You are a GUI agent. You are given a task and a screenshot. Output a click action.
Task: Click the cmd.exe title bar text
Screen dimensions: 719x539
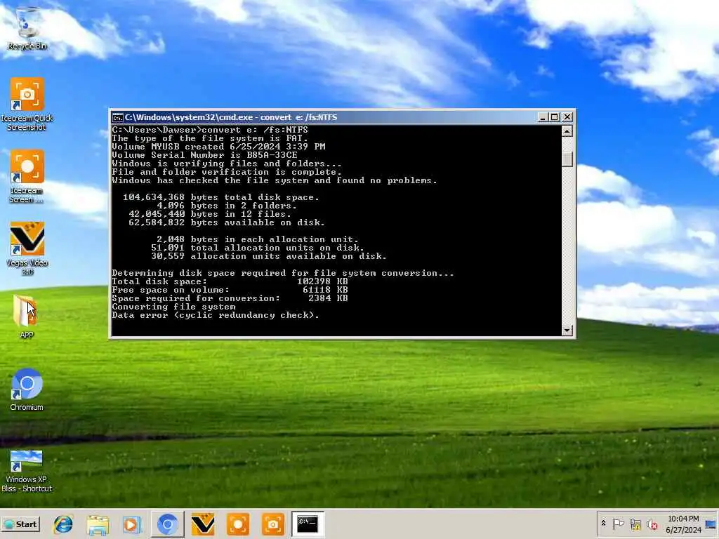231,117
